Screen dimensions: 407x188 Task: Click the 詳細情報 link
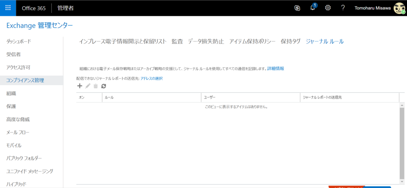point(276,68)
